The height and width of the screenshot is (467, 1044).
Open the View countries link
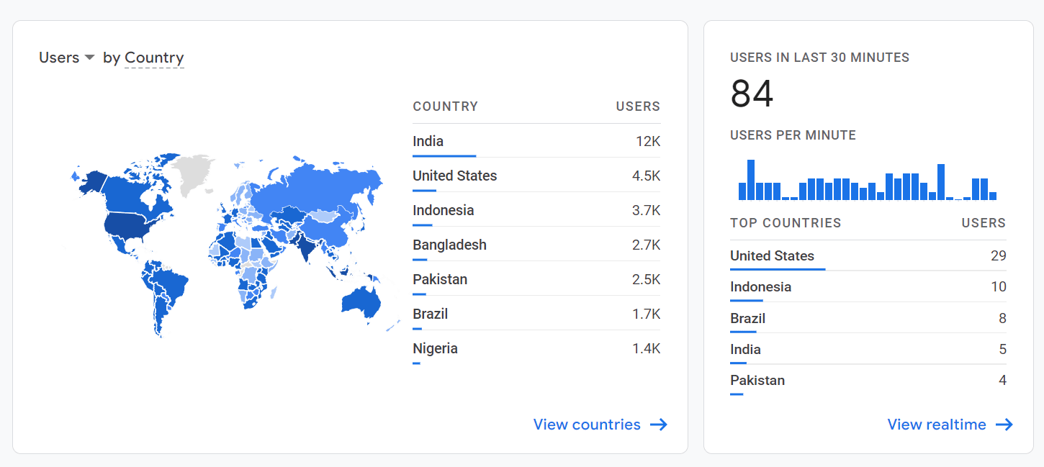tap(586, 425)
